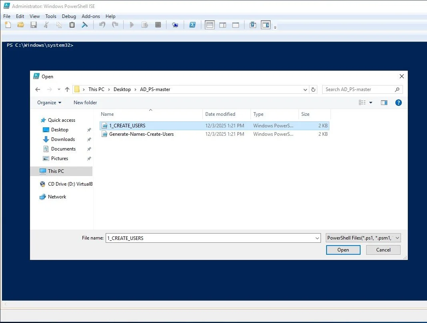Click the Run Selection icon in toolbar
This screenshot has height=323, width=427.
[x=145, y=25]
